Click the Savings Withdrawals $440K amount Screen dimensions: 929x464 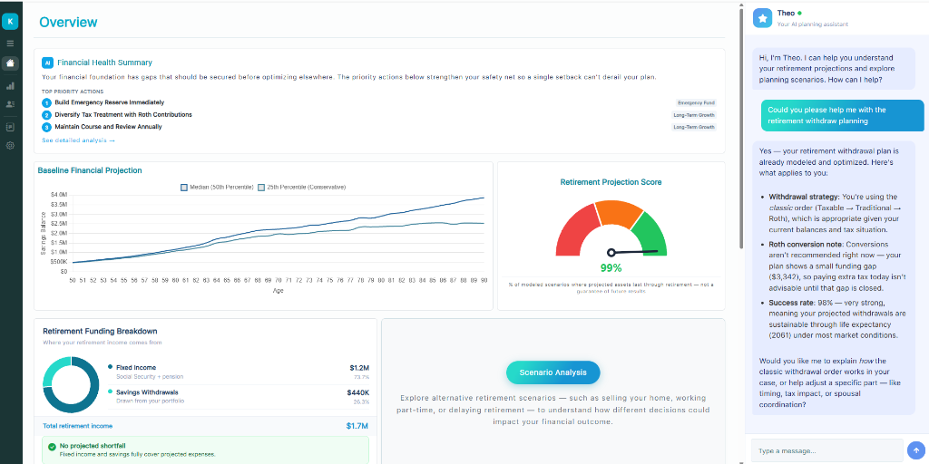(357, 392)
